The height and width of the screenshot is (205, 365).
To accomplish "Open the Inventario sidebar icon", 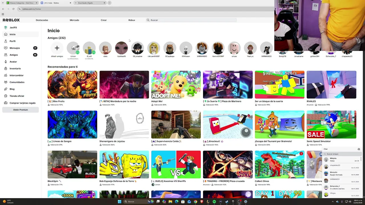I will click(x=6, y=69).
